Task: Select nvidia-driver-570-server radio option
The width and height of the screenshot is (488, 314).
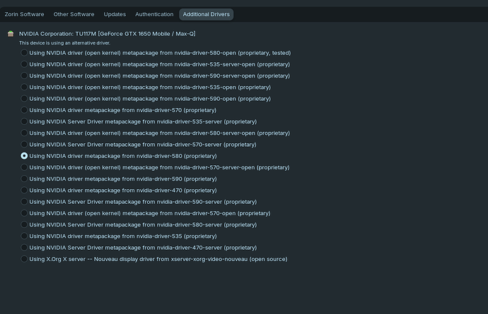Action: coord(24,145)
